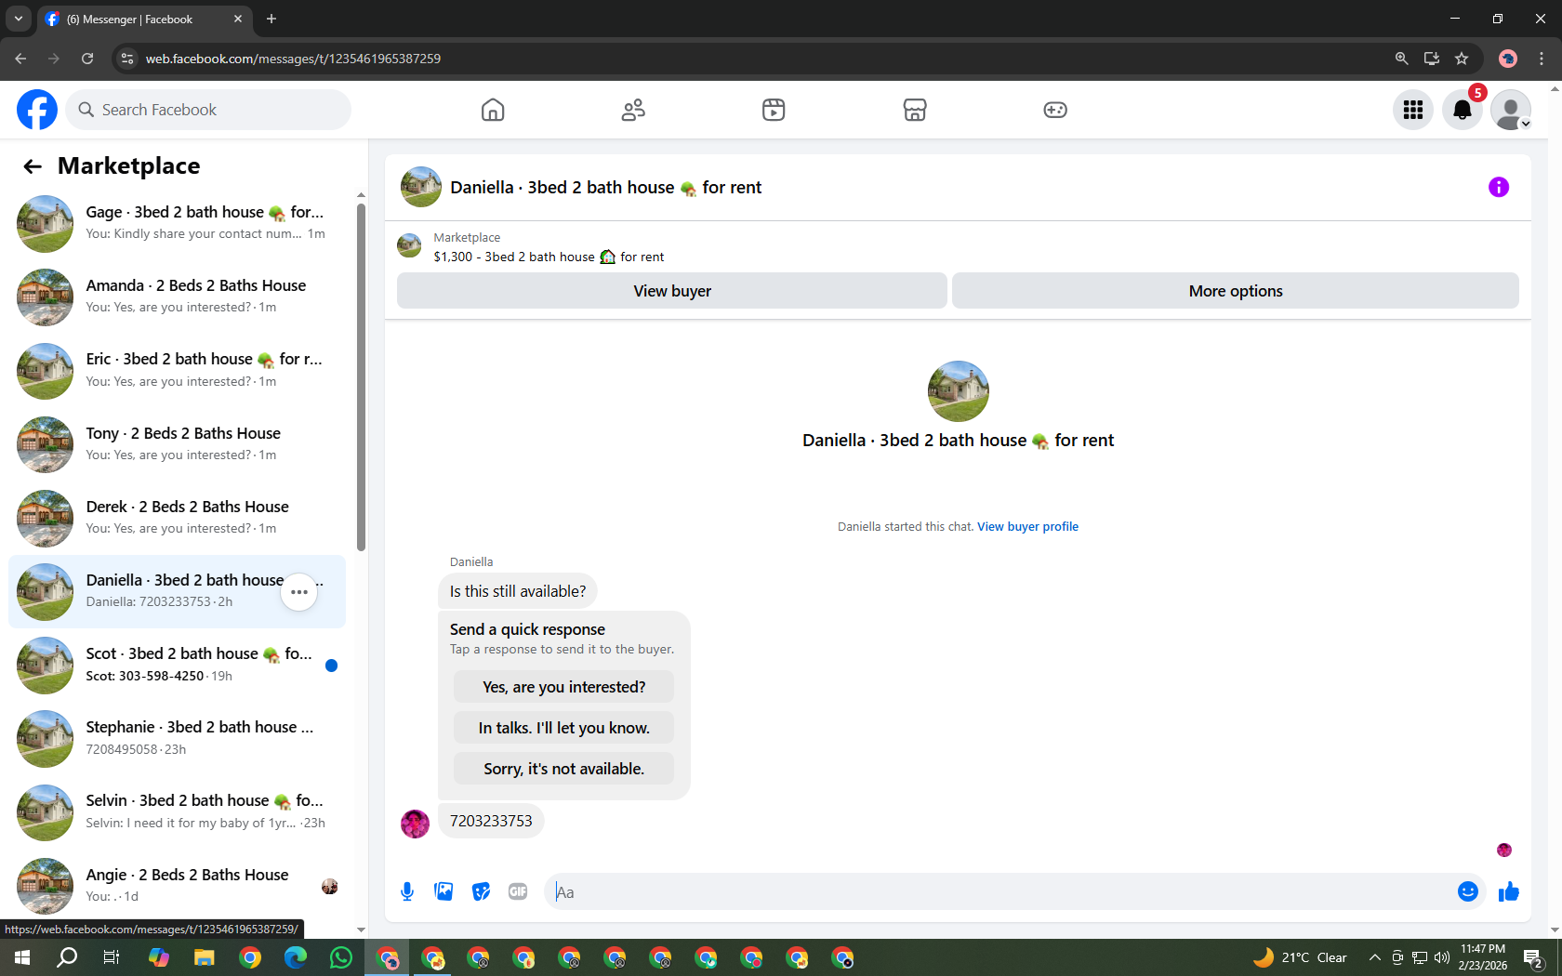1562x976 pixels.
Task: Open Tony's 2 Beds 2 Baths House chat
Action: pyautogui.click(x=177, y=444)
